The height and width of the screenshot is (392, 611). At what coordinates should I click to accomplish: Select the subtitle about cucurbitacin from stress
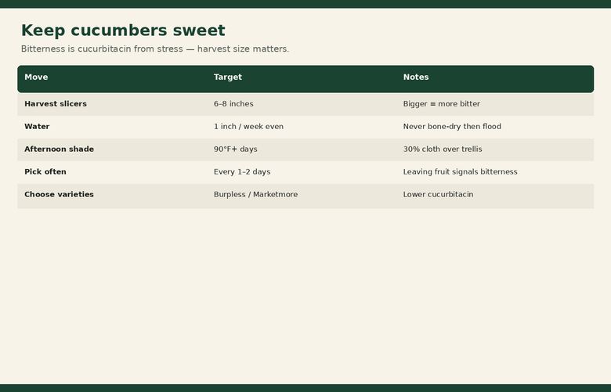tap(155, 49)
